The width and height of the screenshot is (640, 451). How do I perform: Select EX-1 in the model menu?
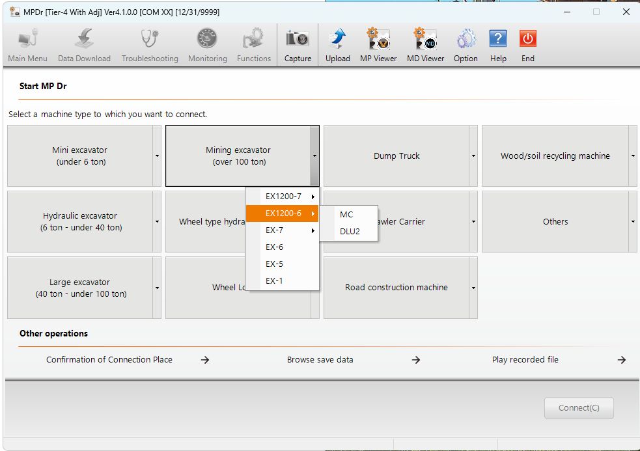click(x=282, y=280)
